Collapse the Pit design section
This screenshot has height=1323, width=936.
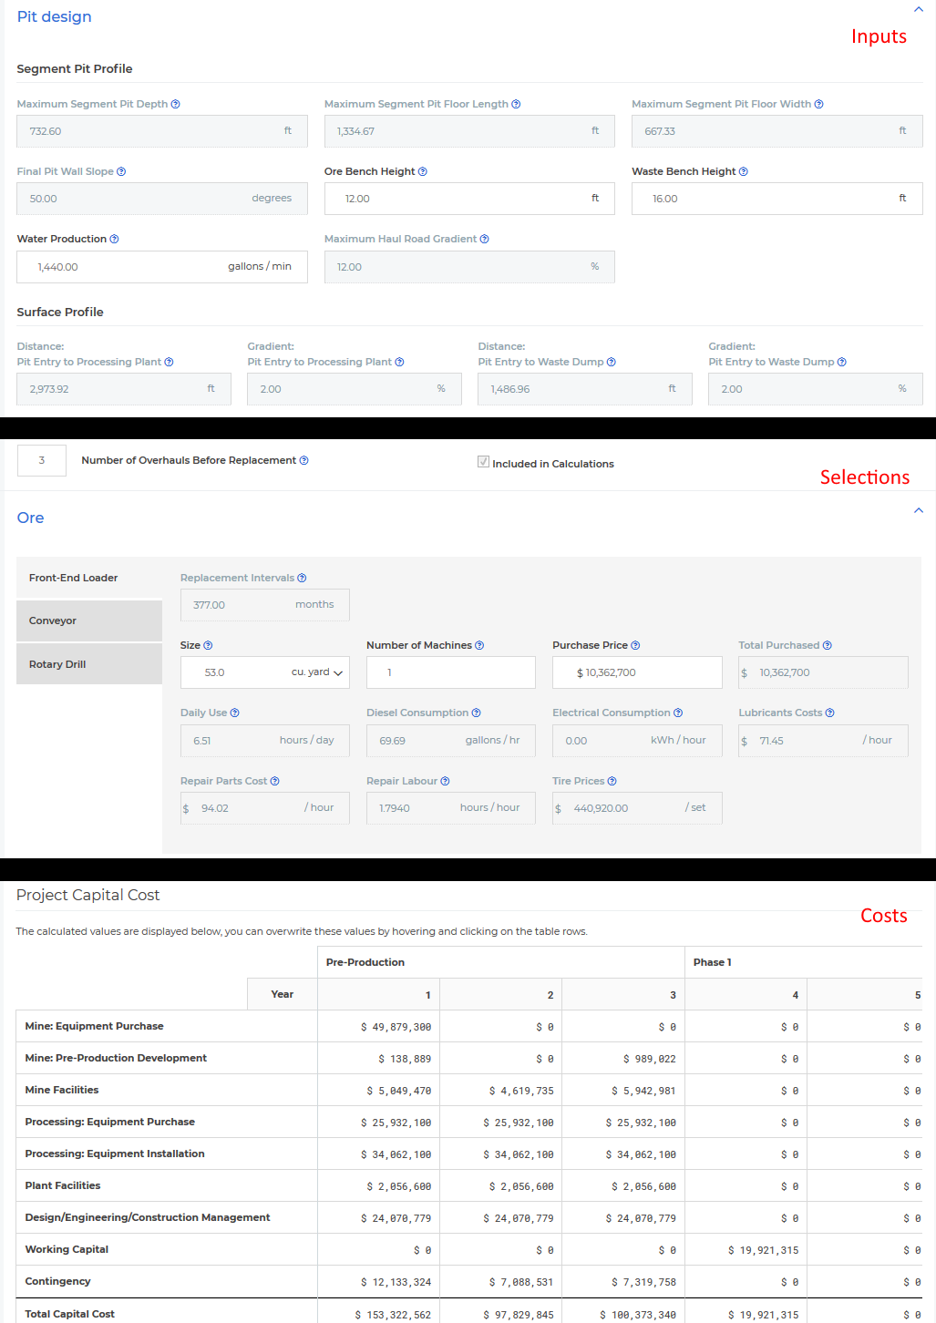pos(918,9)
